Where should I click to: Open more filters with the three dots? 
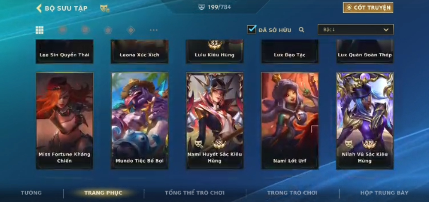coord(154,30)
